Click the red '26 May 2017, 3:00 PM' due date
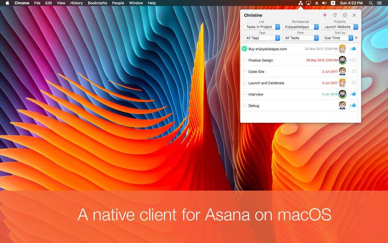This screenshot has width=388, height=243. 322,60
